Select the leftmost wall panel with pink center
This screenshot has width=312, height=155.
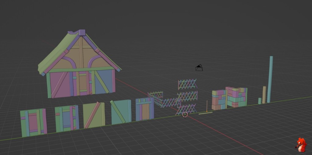point(34,122)
